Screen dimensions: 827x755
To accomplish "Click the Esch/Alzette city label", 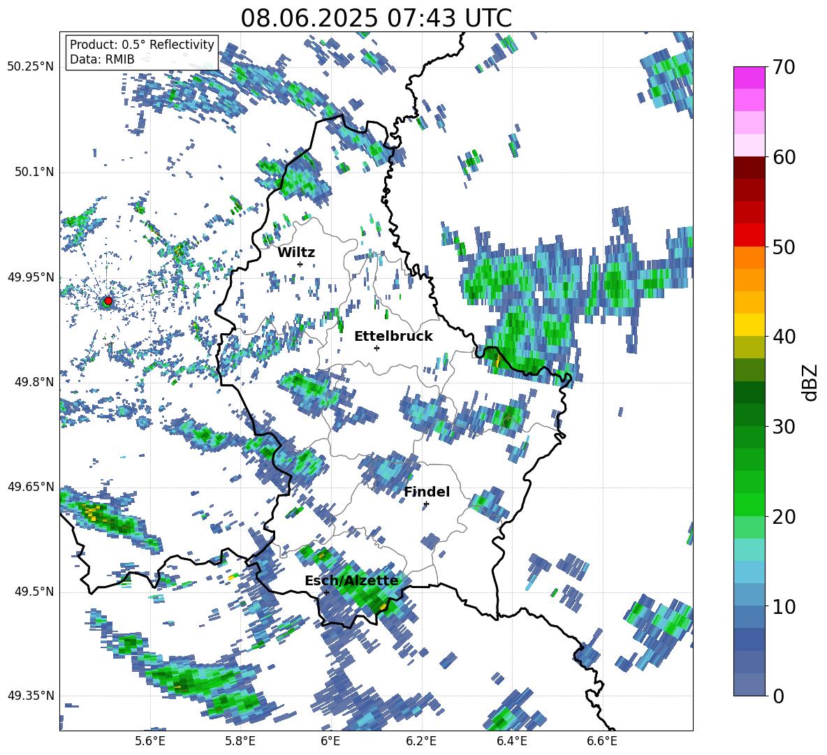I will [351, 580].
